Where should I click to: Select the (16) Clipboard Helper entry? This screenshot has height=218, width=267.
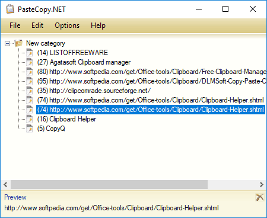tap(66, 119)
